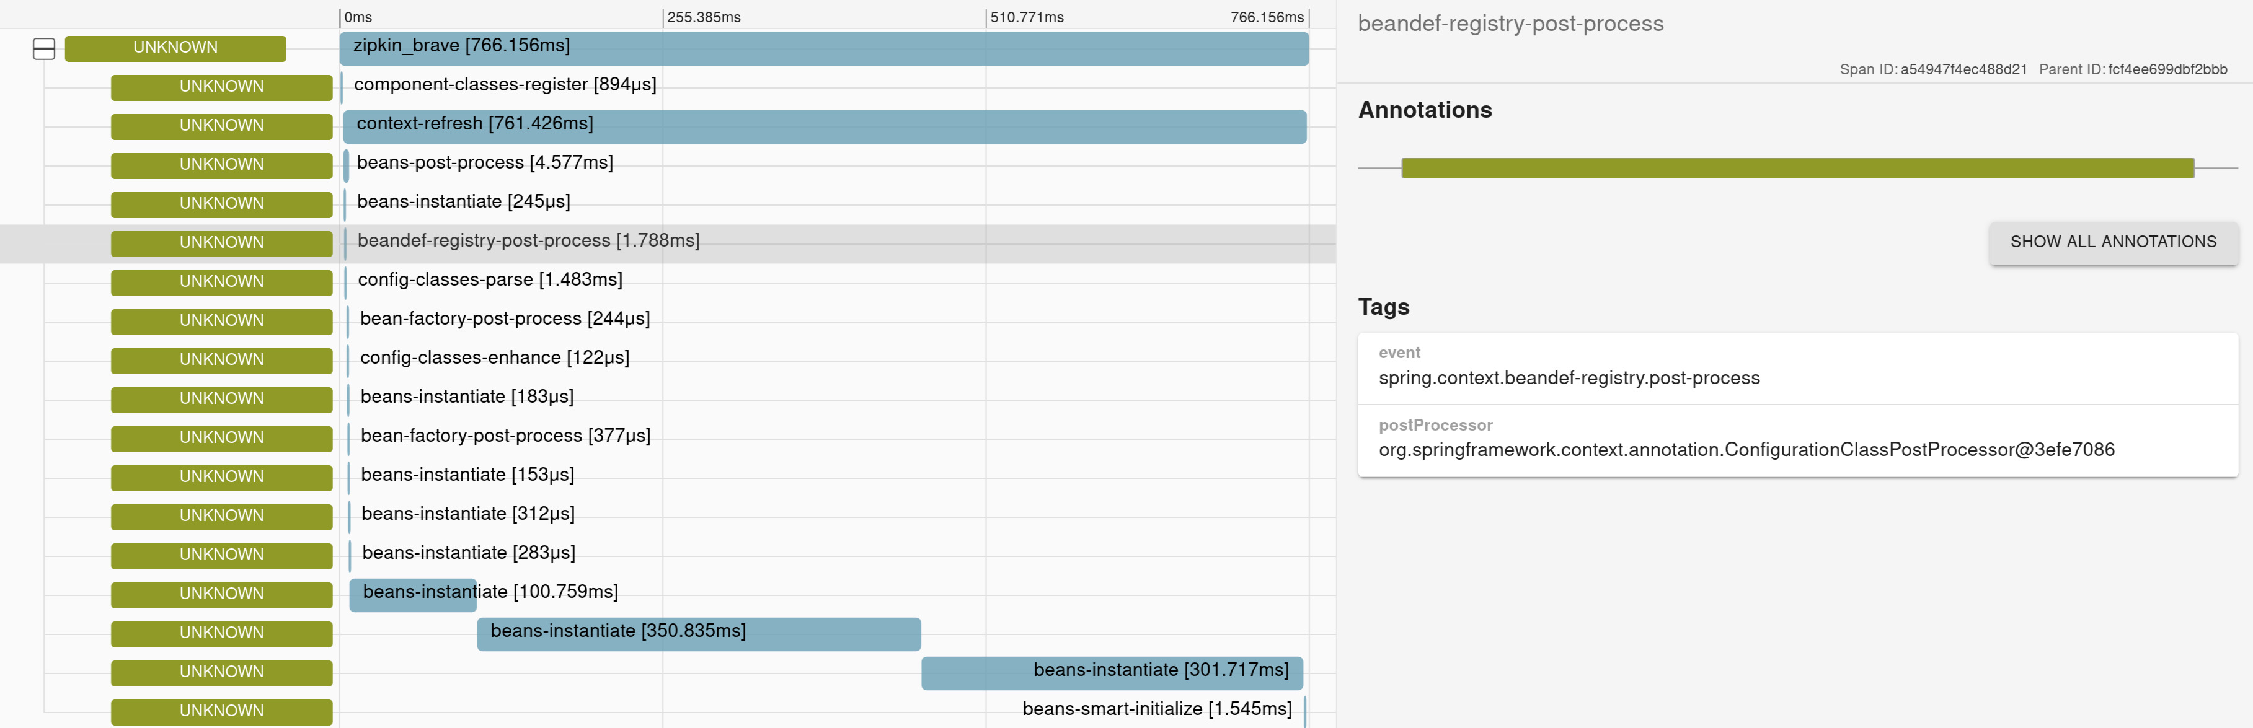
Task: Select beans-instantiate 183µs span
Action: [x=467, y=397]
